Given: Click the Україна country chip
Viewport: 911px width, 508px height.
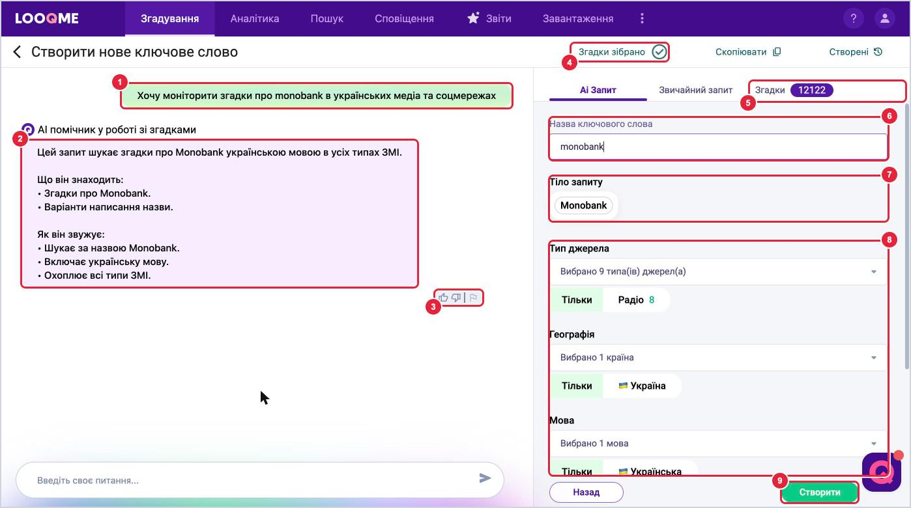Looking at the screenshot, I should (x=642, y=386).
